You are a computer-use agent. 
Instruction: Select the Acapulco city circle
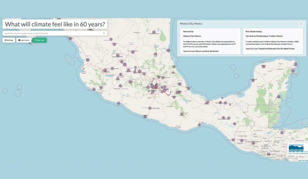pyautogui.click(x=145, y=116)
